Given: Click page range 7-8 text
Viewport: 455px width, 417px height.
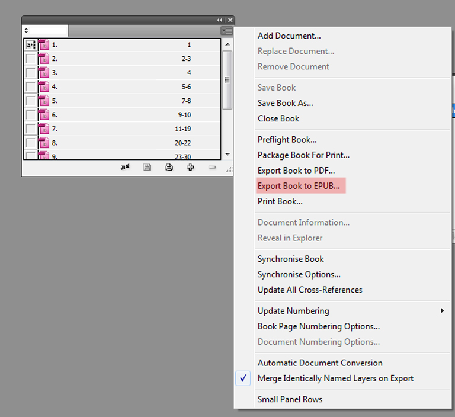Looking at the screenshot, I should (x=186, y=101).
